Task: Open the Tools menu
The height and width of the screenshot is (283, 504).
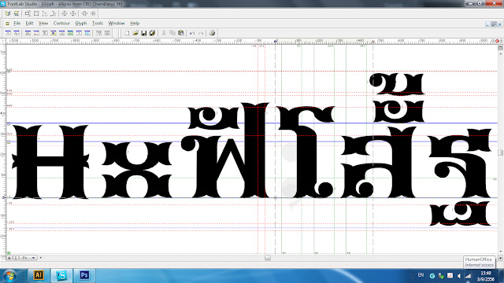Action: [x=98, y=23]
